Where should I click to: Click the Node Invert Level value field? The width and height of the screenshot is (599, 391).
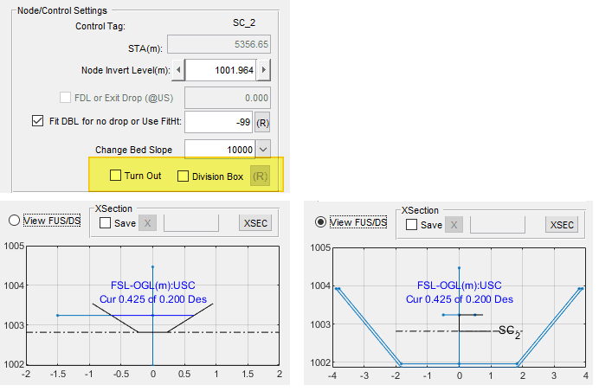222,70
